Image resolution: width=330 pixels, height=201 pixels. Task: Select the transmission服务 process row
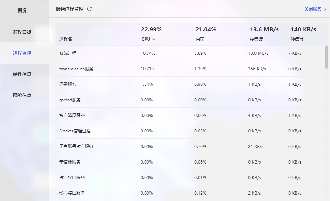[x=76, y=69]
